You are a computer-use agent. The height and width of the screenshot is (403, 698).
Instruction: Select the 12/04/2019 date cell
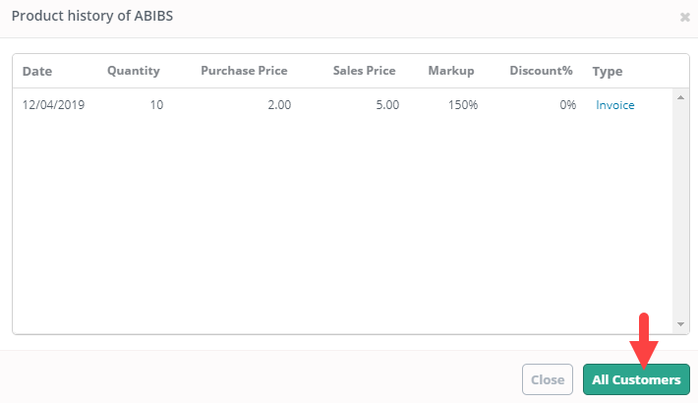pos(53,105)
